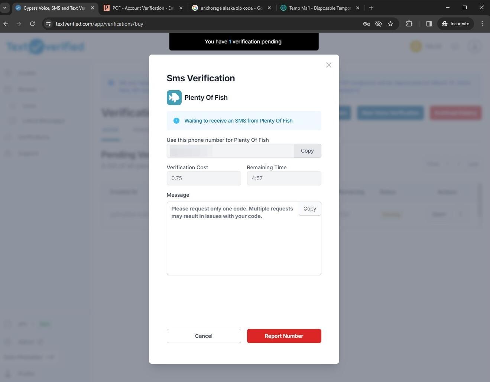490x382 pixels.
Task: Close the Bypass Voice, SMS tab
Action: [x=93, y=8]
